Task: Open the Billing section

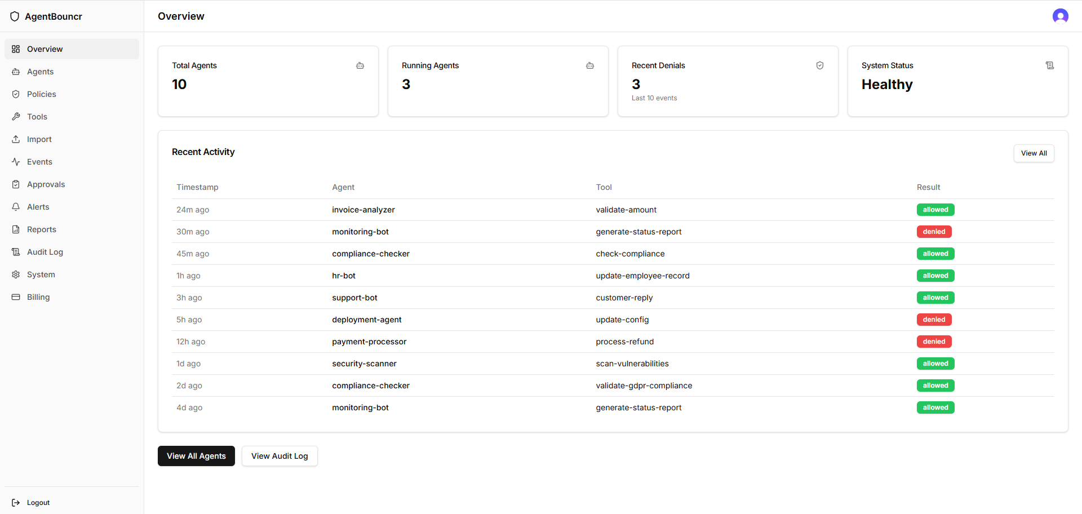Action: tap(38, 297)
